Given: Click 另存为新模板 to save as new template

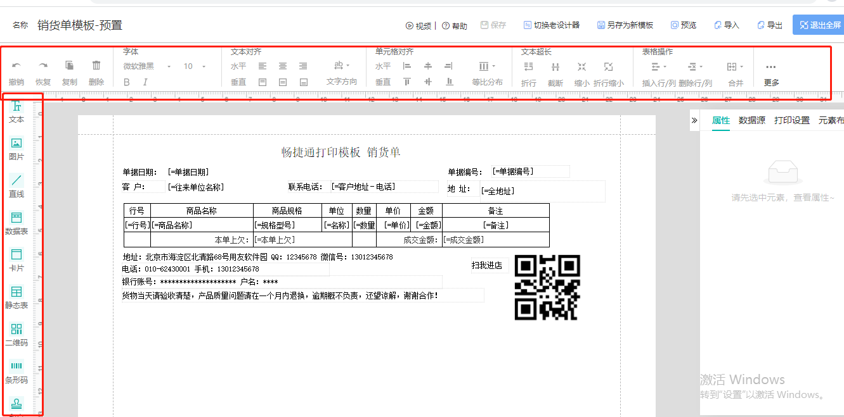Looking at the screenshot, I should [x=625, y=25].
